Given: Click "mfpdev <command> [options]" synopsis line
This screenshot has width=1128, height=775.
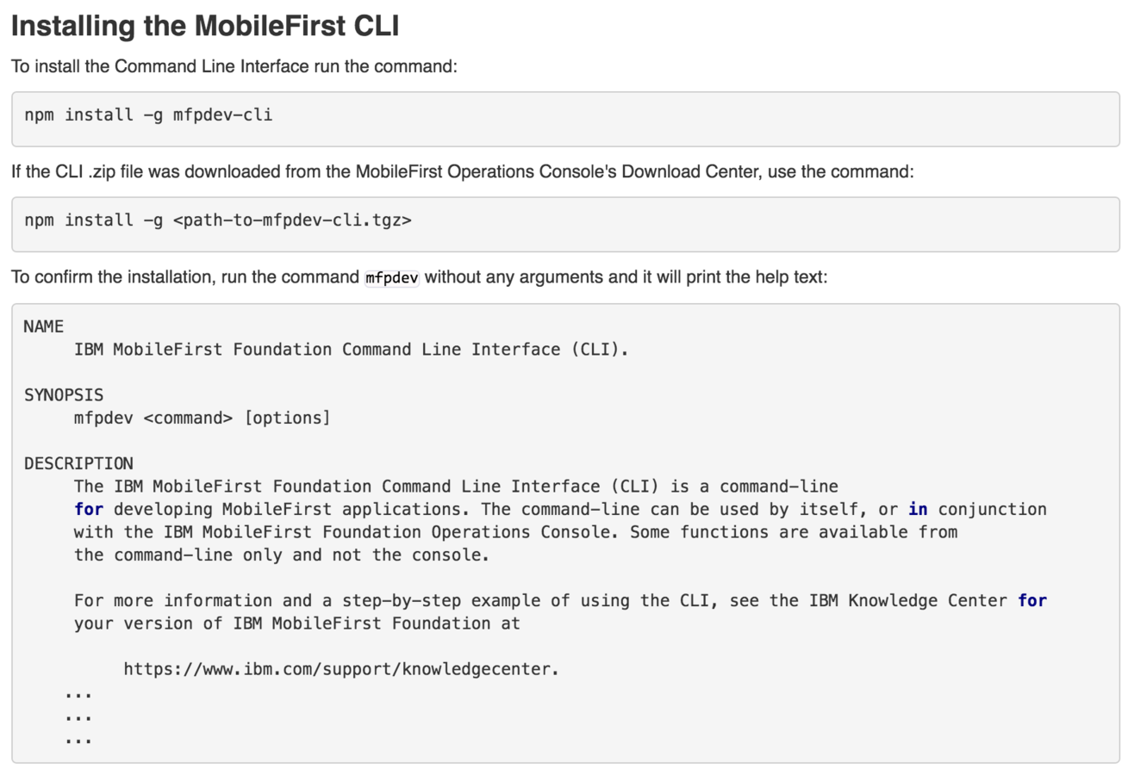Looking at the screenshot, I should tap(202, 418).
